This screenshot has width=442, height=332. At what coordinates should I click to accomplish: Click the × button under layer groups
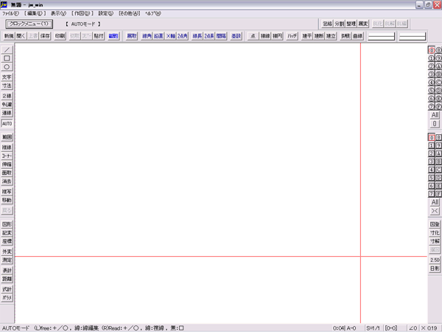[x=435, y=211]
